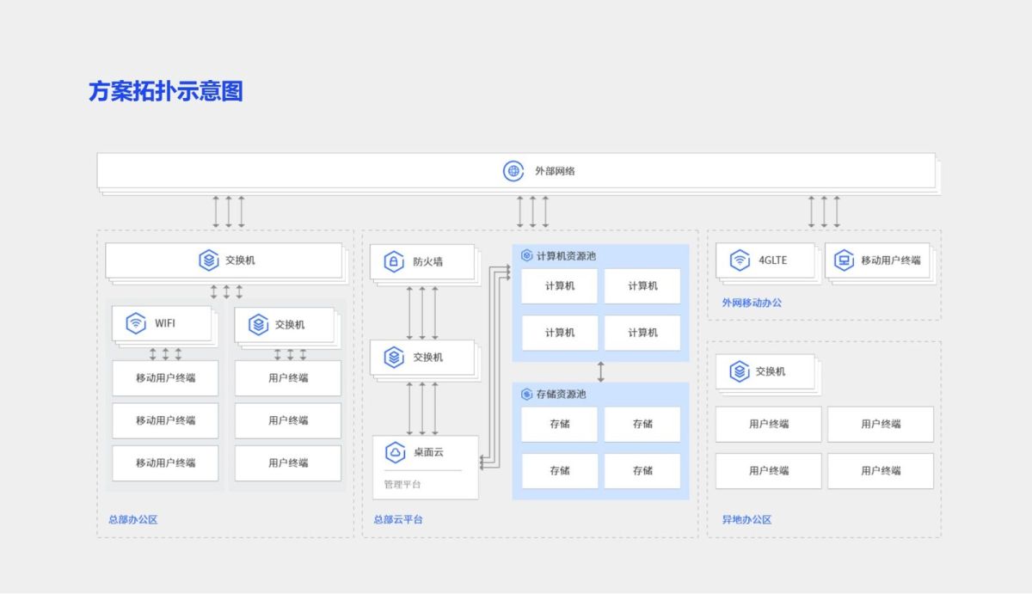Image resolution: width=1032 pixels, height=594 pixels.
Task: Click the WIFI signal icon
Action: tap(136, 323)
